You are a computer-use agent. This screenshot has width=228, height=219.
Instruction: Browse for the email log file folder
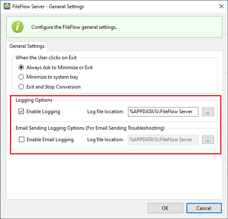coord(208,140)
